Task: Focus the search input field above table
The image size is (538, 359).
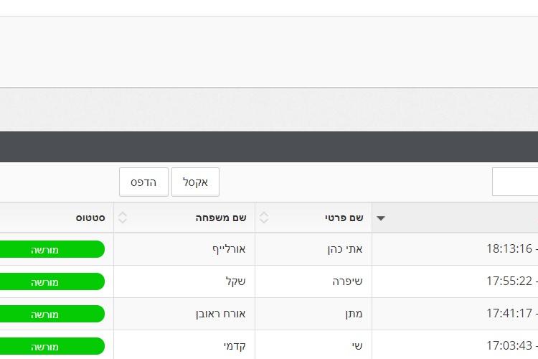Action: tap(515, 182)
